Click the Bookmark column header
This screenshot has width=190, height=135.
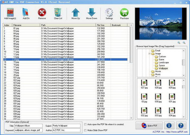pos(119,25)
